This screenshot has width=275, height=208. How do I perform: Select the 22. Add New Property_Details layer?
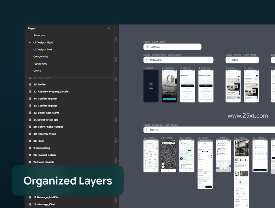(x=51, y=91)
